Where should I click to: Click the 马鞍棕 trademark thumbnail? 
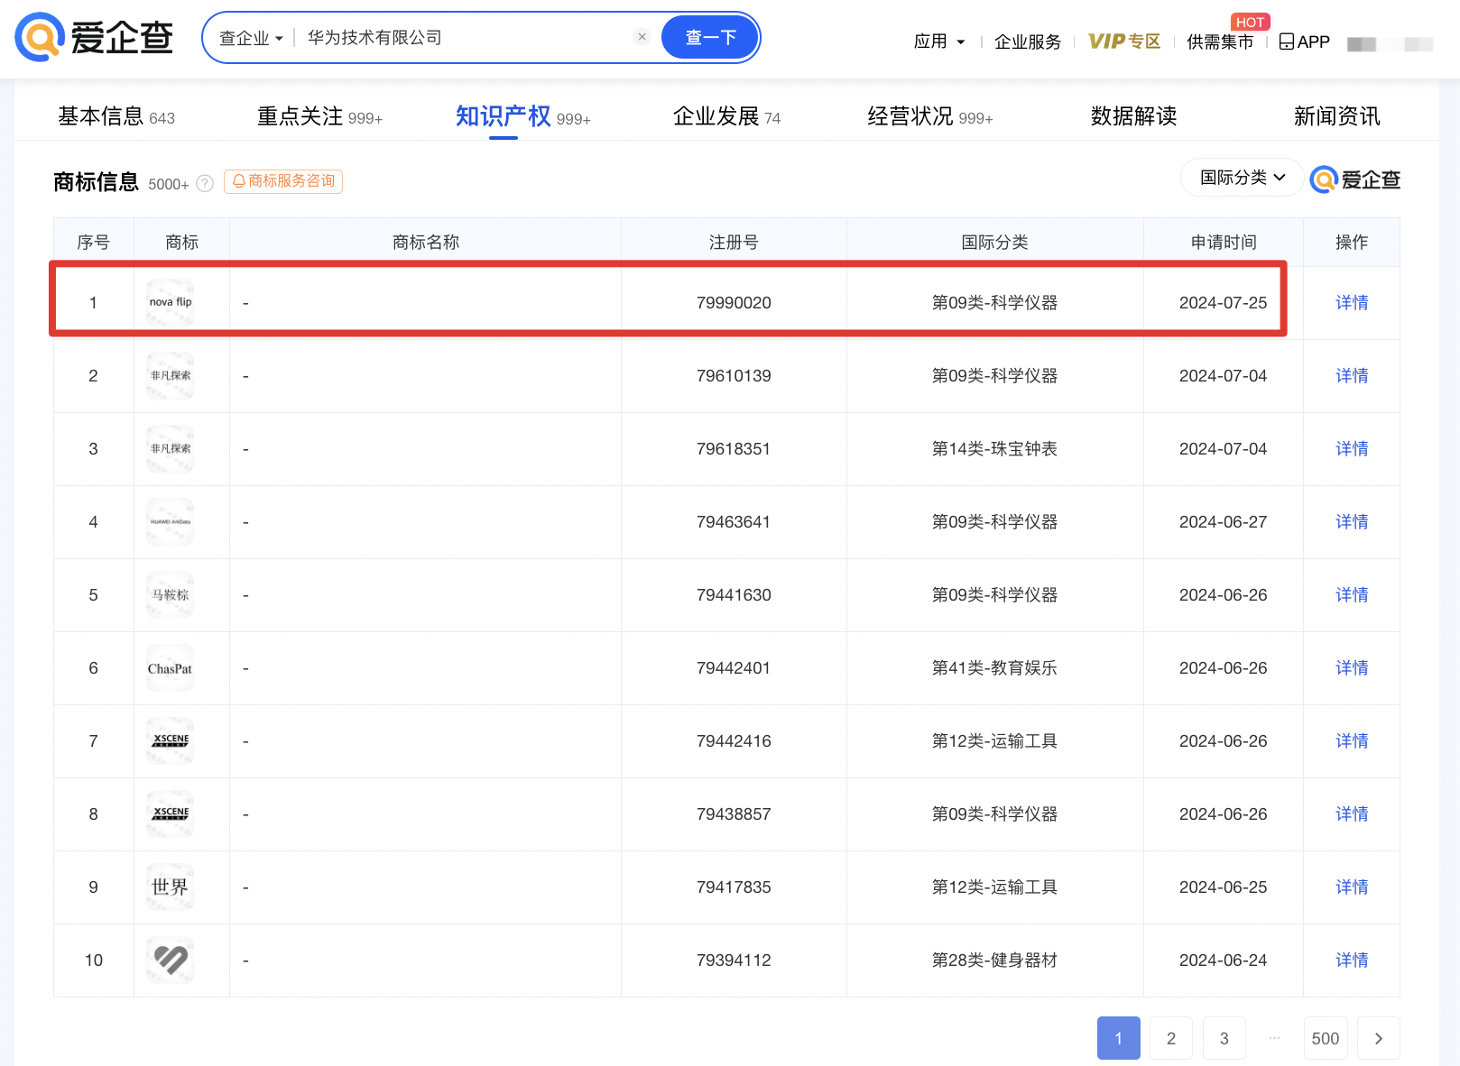point(171,594)
